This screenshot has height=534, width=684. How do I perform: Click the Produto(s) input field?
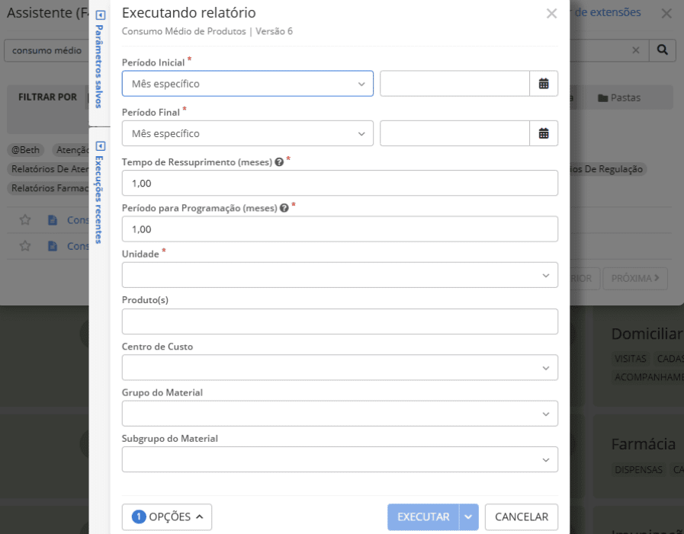pos(339,321)
